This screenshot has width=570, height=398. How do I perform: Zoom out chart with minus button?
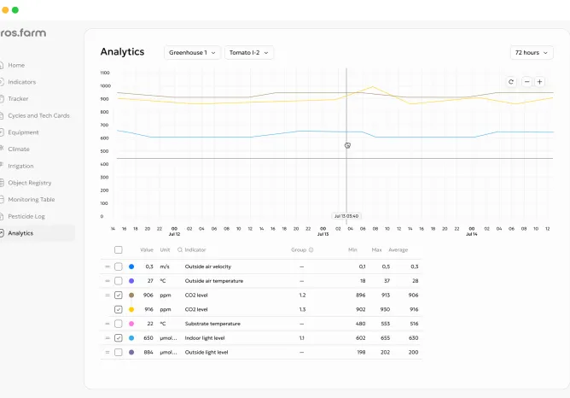(x=526, y=82)
